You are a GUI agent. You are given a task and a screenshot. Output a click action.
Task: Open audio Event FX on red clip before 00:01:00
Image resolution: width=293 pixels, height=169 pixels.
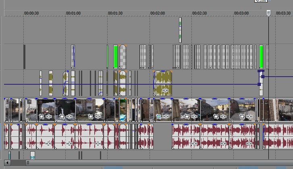click(x=48, y=144)
